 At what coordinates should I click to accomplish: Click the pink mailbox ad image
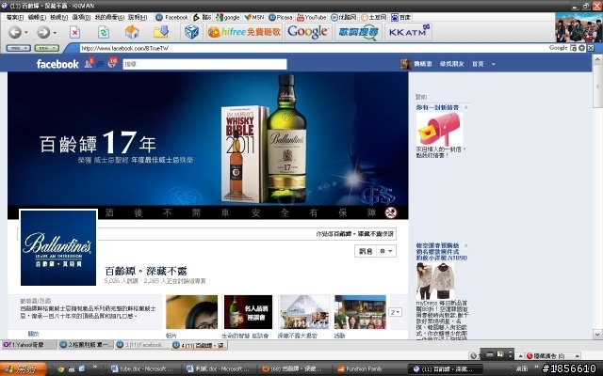(x=439, y=129)
